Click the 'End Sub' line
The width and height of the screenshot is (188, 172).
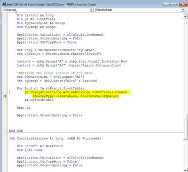tap(16, 131)
